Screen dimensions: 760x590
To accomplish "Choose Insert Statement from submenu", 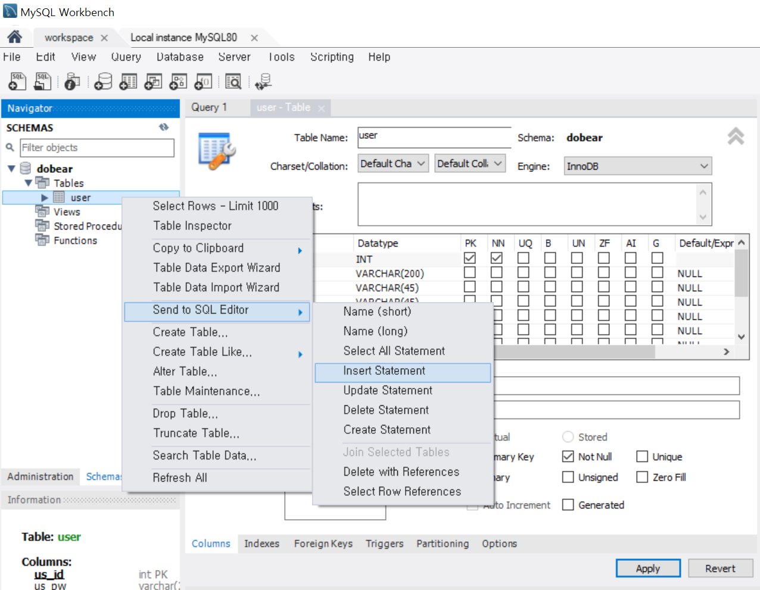I will pos(403,371).
